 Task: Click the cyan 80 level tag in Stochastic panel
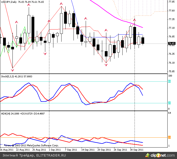click(x=169, y=81)
